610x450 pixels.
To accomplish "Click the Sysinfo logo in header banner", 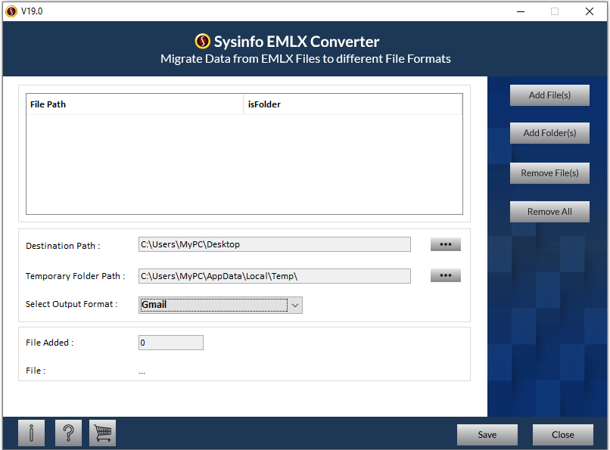I will point(202,42).
